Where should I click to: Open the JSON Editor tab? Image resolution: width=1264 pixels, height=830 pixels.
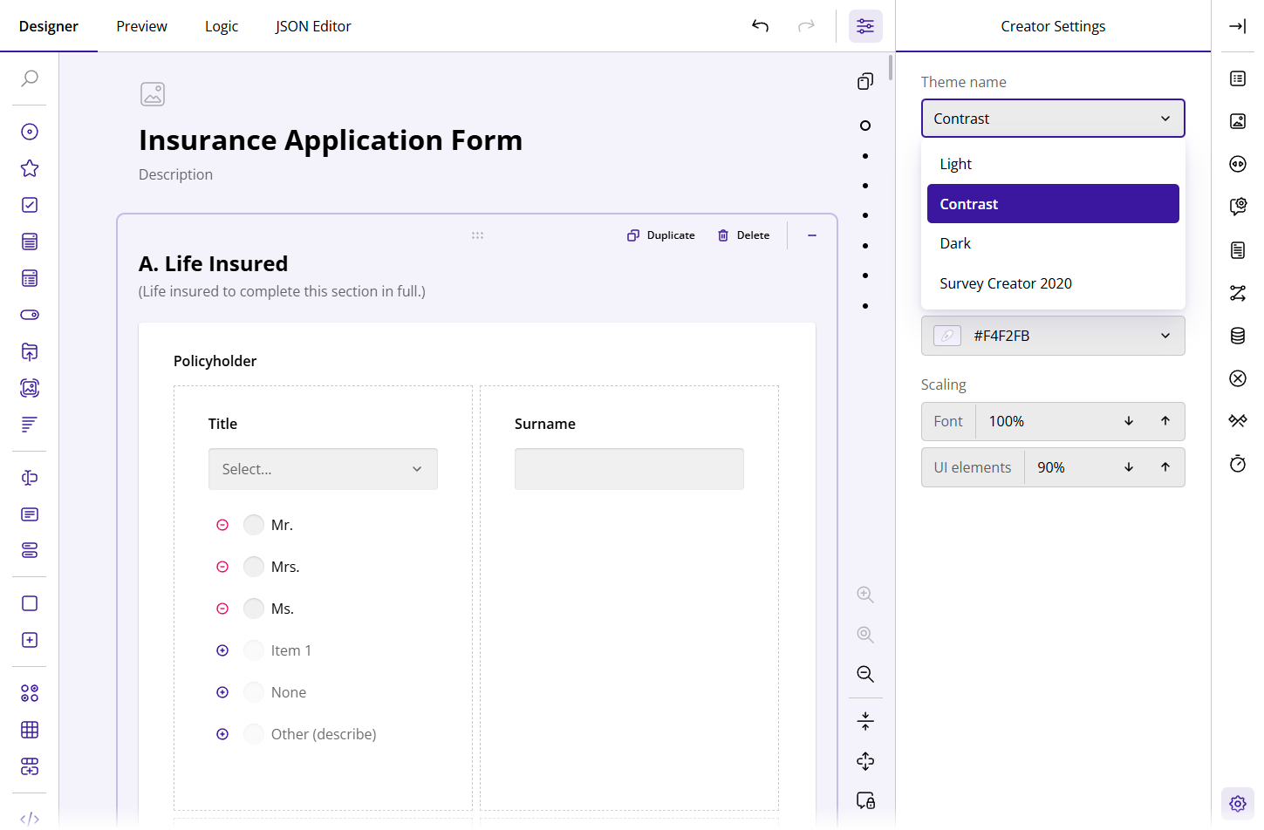(x=313, y=26)
